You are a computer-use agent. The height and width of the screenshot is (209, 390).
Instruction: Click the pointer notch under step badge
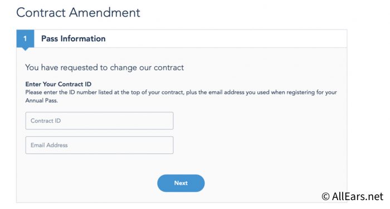(x=25, y=49)
